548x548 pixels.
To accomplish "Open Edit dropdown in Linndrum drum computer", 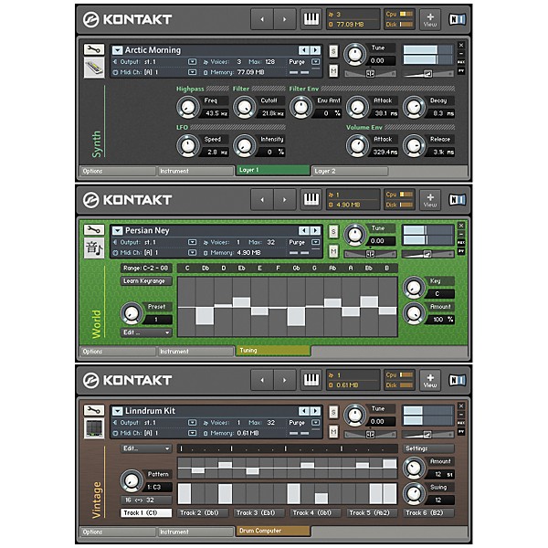I will pyautogui.click(x=146, y=448).
